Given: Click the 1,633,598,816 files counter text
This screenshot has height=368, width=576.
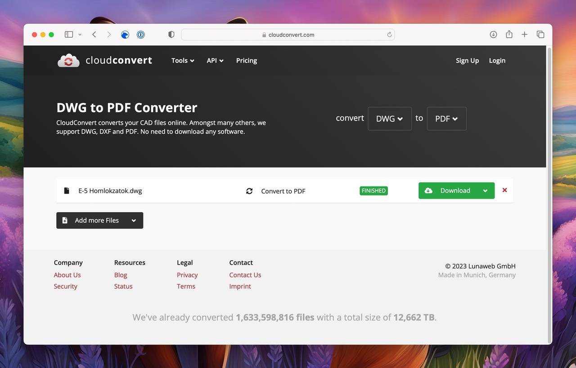Looking at the screenshot, I should click(275, 317).
